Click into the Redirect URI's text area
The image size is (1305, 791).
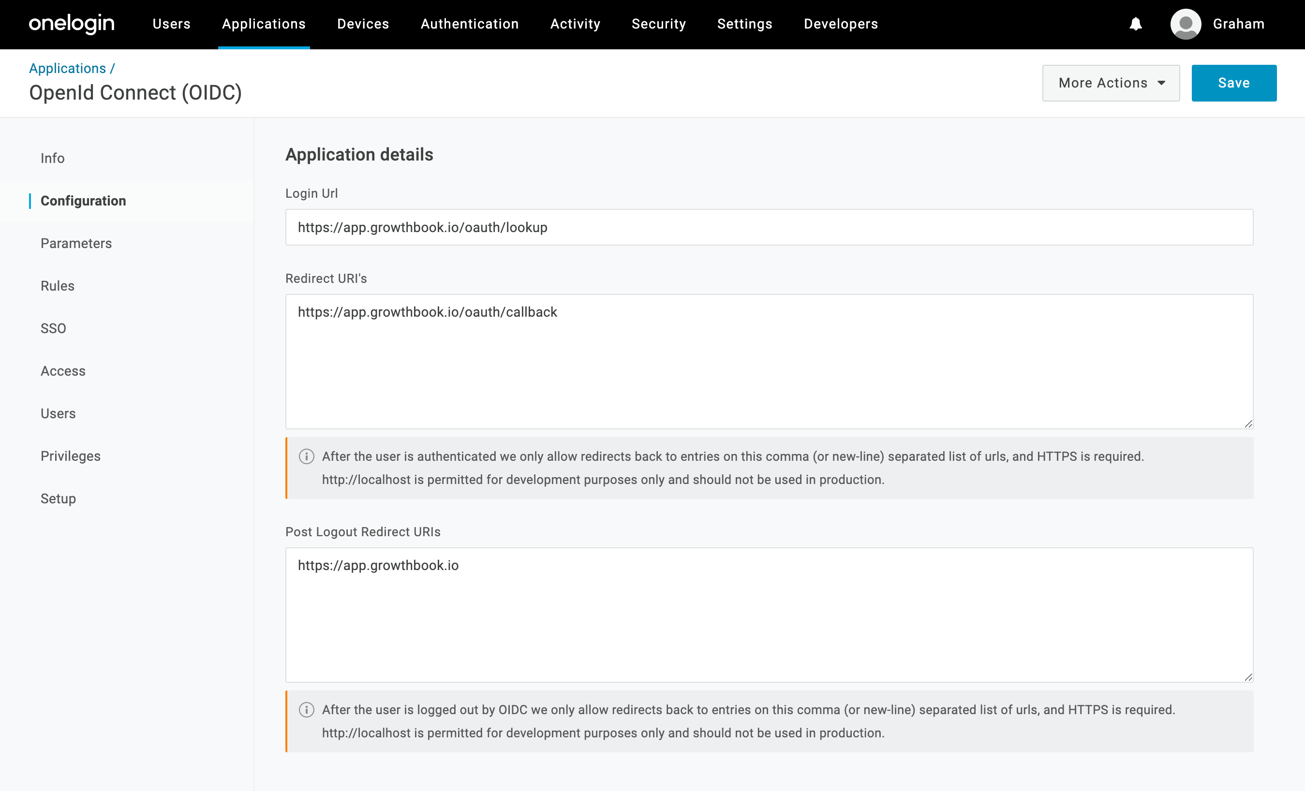769,362
